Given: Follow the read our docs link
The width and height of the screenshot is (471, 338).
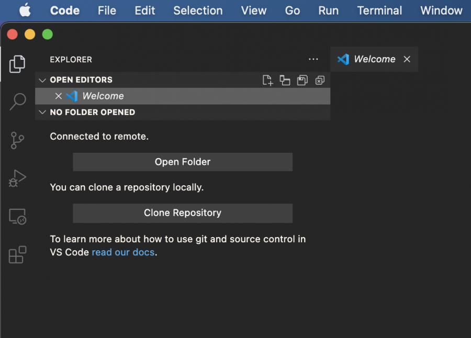Looking at the screenshot, I should point(123,252).
